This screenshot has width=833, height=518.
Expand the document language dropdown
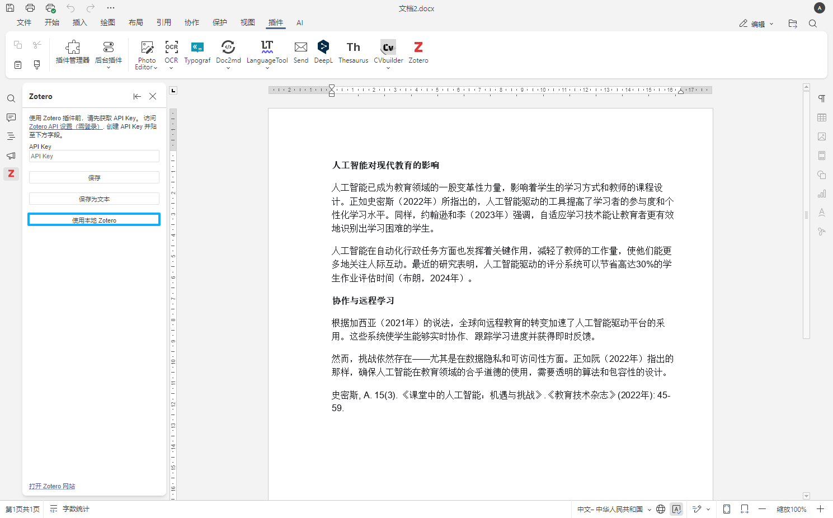(648, 509)
